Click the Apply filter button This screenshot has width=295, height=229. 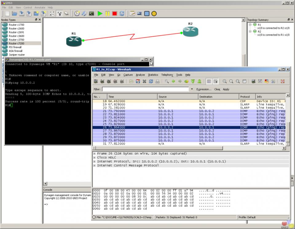[226, 89]
